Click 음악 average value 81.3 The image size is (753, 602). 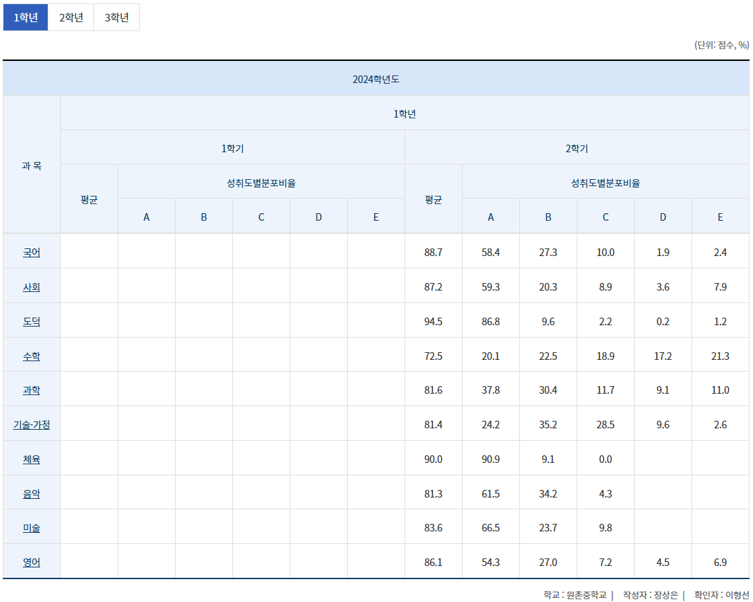point(433,493)
